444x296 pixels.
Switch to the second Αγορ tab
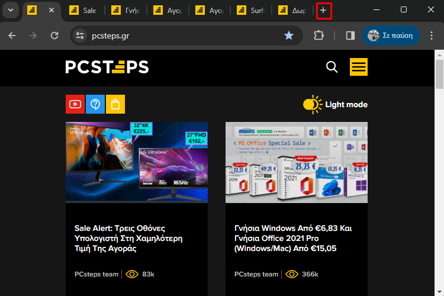tap(209, 11)
